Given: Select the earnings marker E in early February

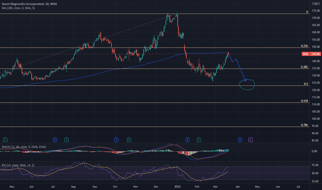Looking at the screenshot, I should click(x=199, y=140).
